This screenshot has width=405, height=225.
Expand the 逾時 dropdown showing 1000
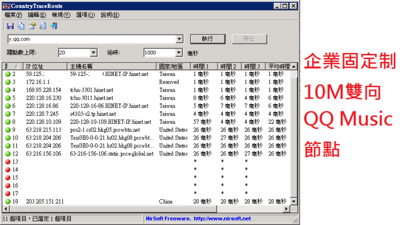point(179,53)
